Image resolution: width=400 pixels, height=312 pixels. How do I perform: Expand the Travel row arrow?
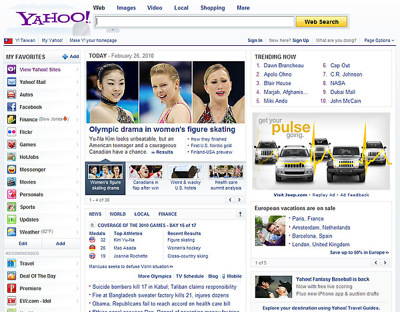[x=77, y=263]
